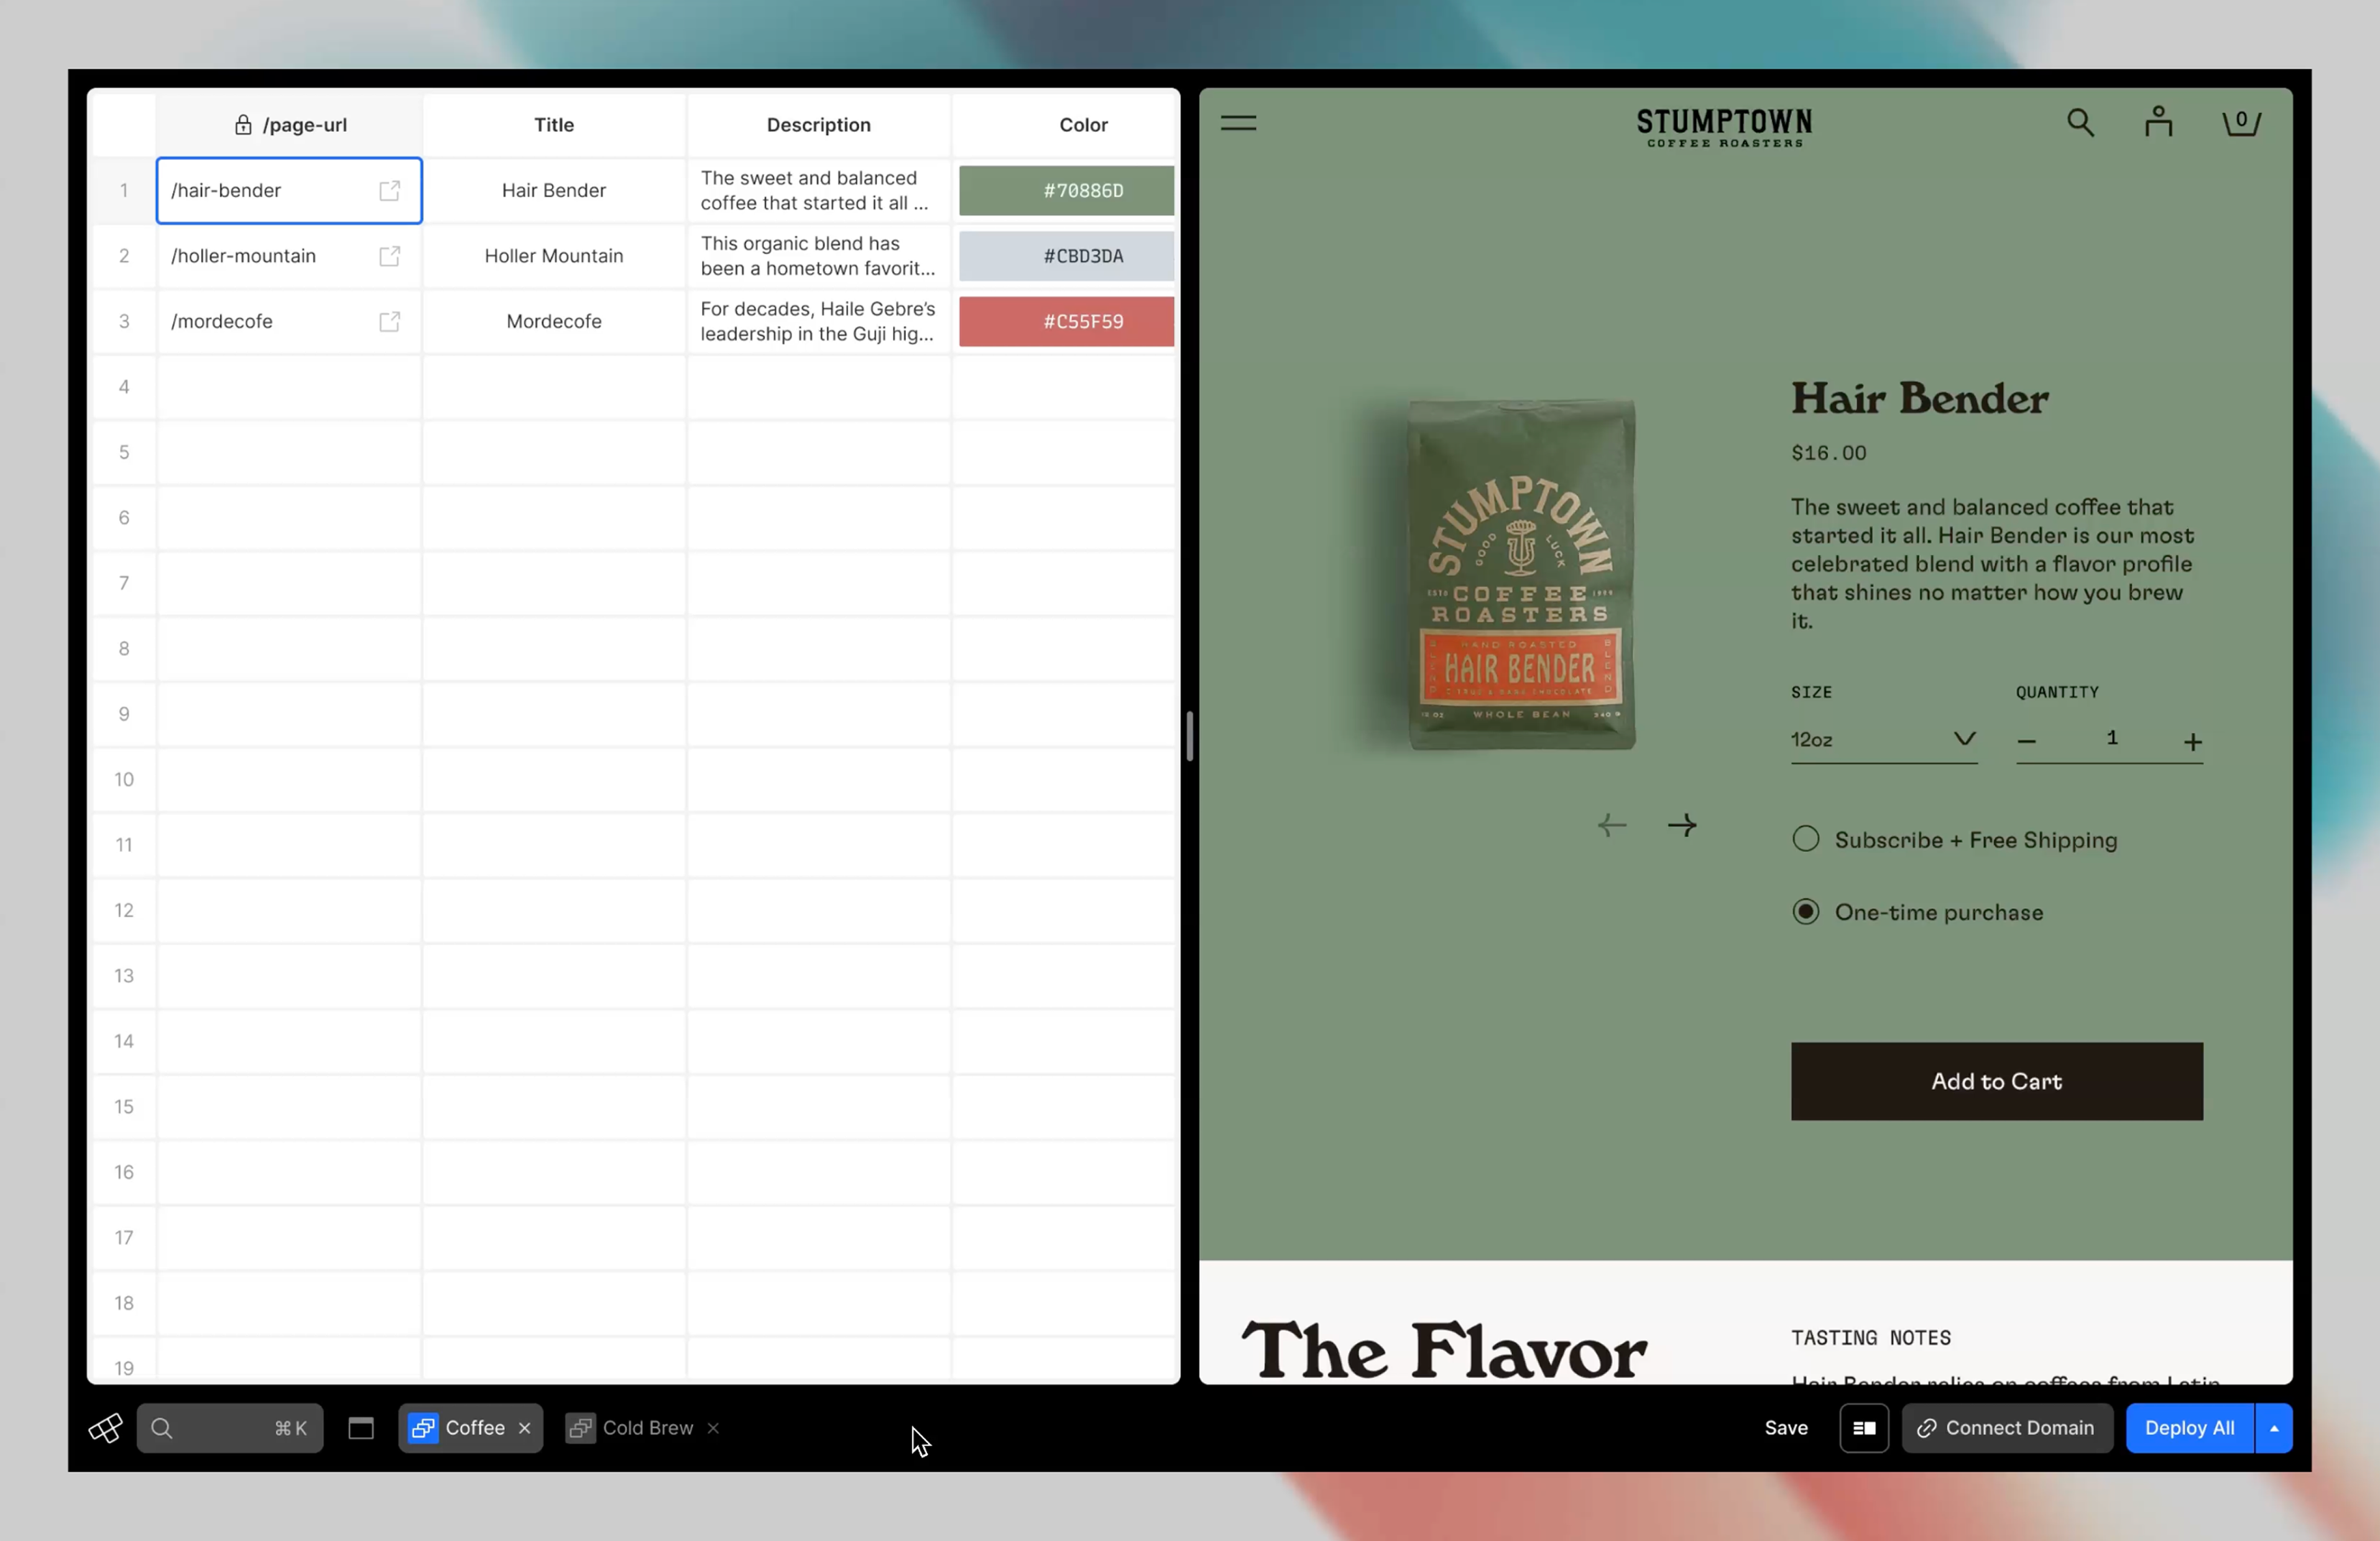Screen dimensions: 2380x1541
Task: Click the Hair Bender product heading
Action: click(x=1919, y=398)
